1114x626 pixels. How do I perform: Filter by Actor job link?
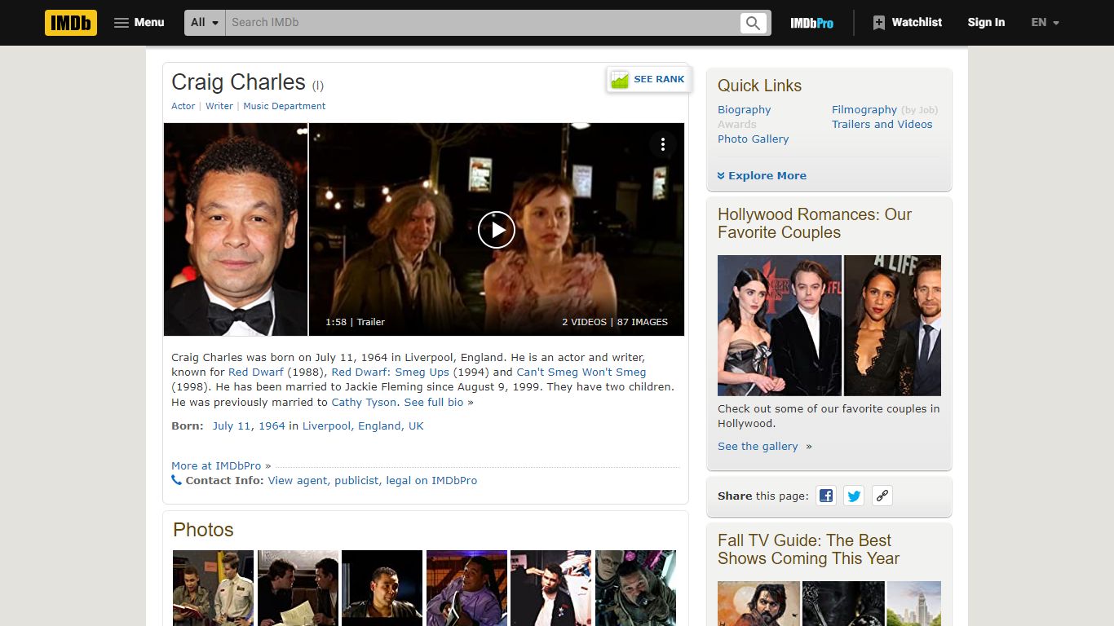(x=183, y=106)
